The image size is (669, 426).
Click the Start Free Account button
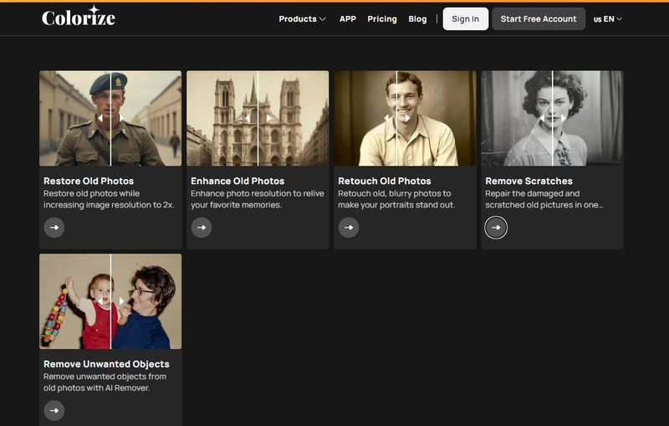click(x=539, y=18)
